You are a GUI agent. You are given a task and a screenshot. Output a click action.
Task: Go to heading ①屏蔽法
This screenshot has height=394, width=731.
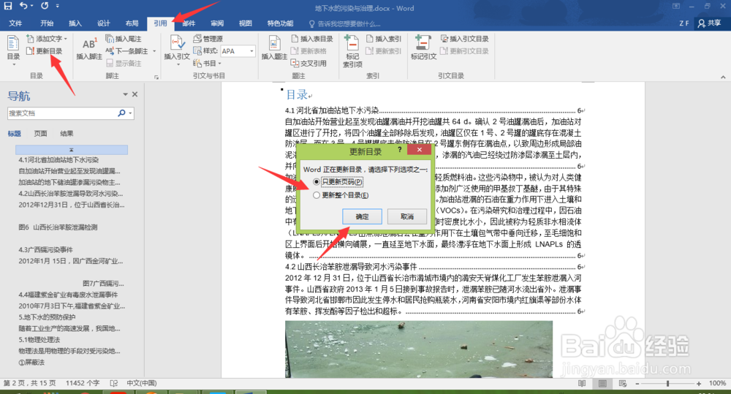31,363
